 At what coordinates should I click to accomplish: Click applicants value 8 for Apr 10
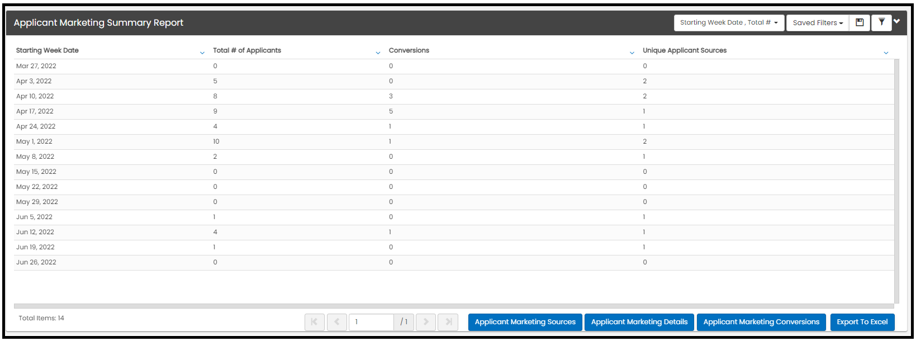(x=215, y=96)
